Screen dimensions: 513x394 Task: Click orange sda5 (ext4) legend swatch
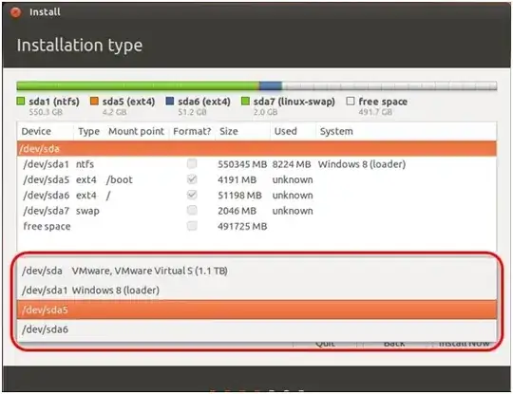point(94,101)
